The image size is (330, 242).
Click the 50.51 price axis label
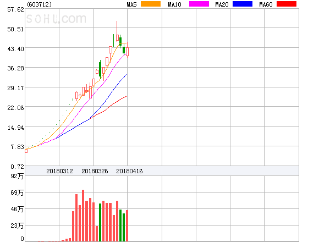tap(15, 29)
